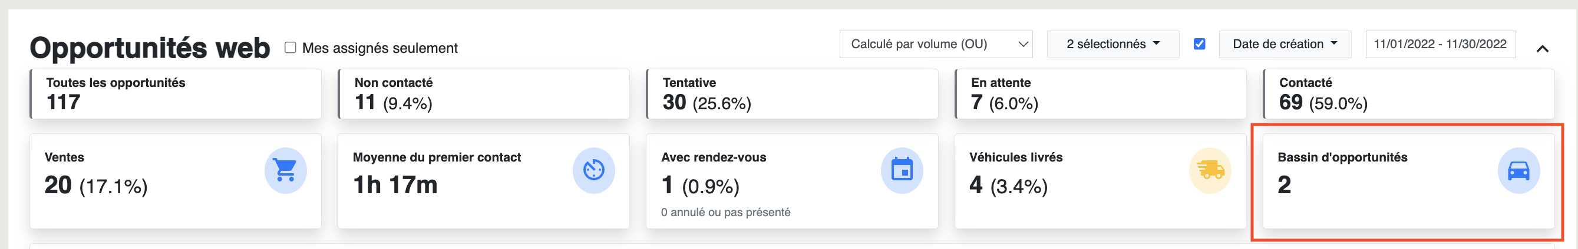The height and width of the screenshot is (249, 1578).
Task: Enable Mes assignés seulement checkbox
Action: (x=290, y=48)
